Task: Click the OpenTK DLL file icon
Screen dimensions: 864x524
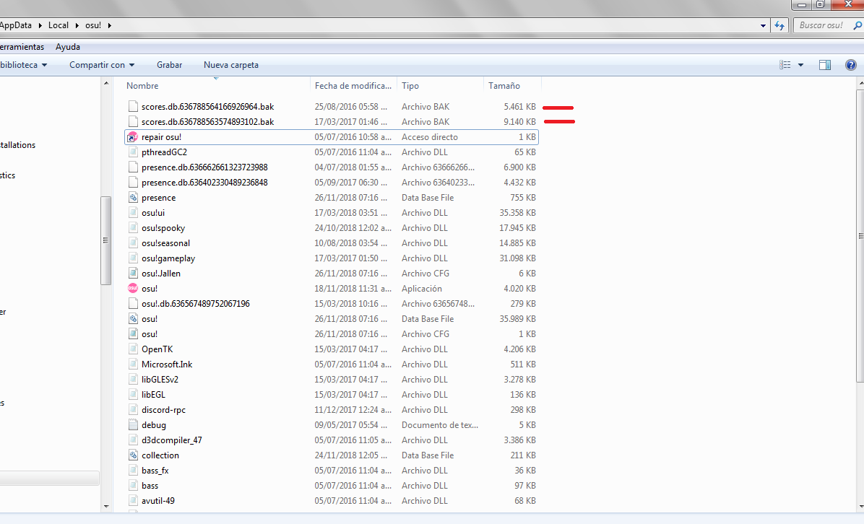Action: 133,349
